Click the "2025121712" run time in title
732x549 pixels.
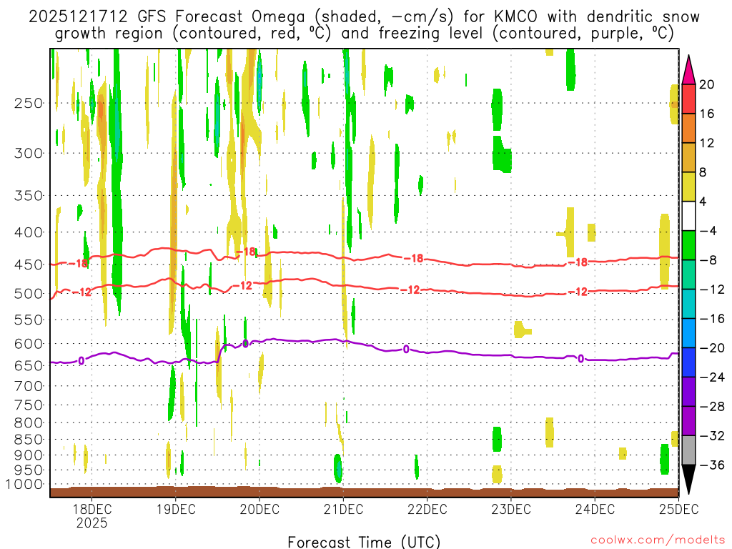click(x=78, y=17)
